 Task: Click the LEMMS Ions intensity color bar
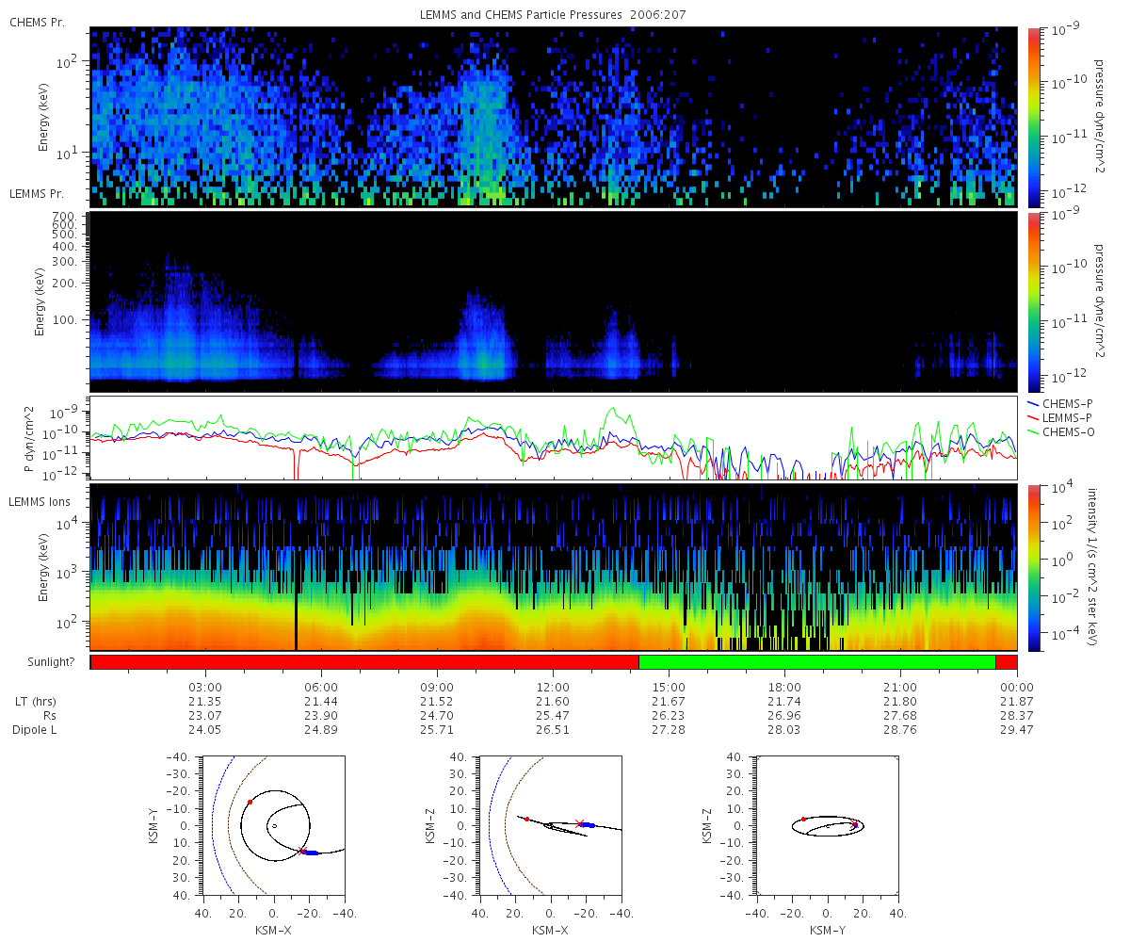(1033, 568)
